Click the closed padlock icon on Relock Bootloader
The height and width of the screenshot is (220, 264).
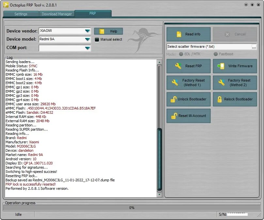pyautogui.click(x=220, y=99)
